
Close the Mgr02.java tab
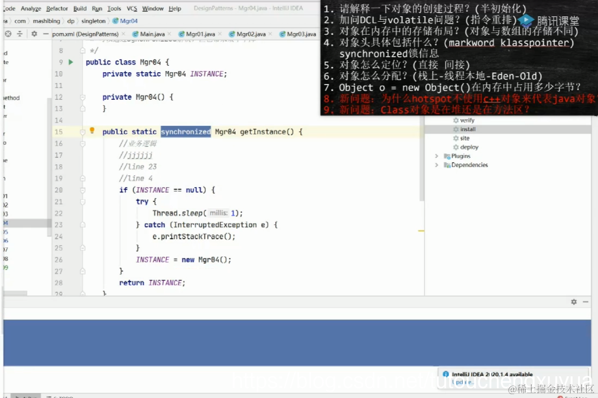coord(270,34)
